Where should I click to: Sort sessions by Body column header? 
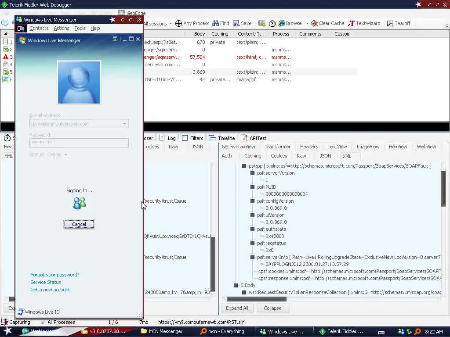pos(199,34)
